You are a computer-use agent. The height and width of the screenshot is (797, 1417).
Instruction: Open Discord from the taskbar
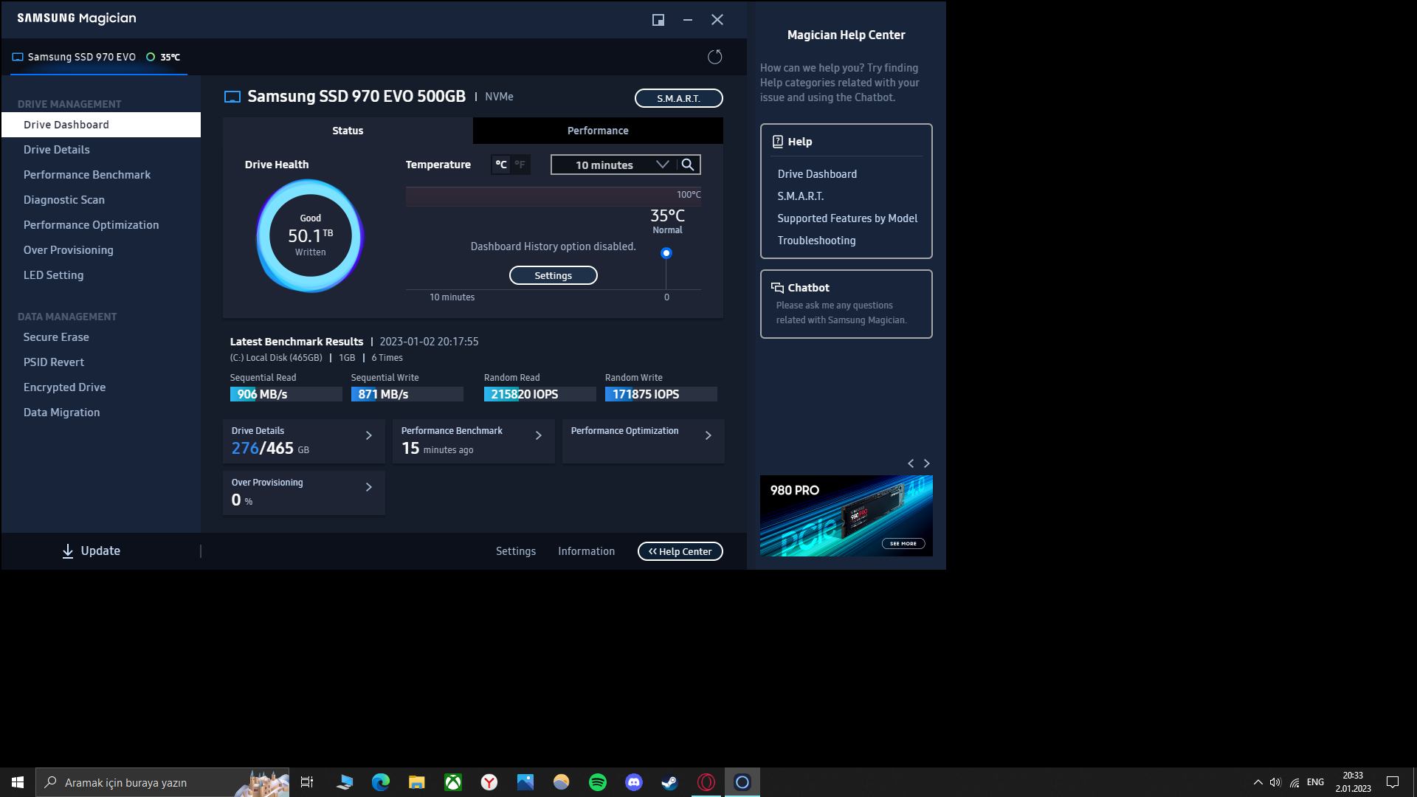click(633, 782)
